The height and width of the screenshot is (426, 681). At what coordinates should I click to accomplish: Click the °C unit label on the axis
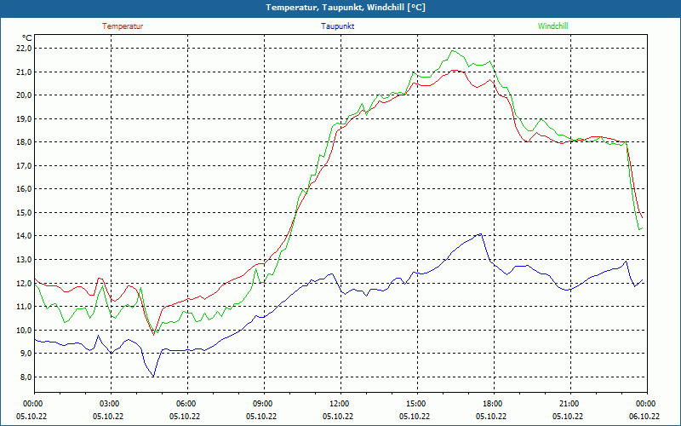(26, 38)
